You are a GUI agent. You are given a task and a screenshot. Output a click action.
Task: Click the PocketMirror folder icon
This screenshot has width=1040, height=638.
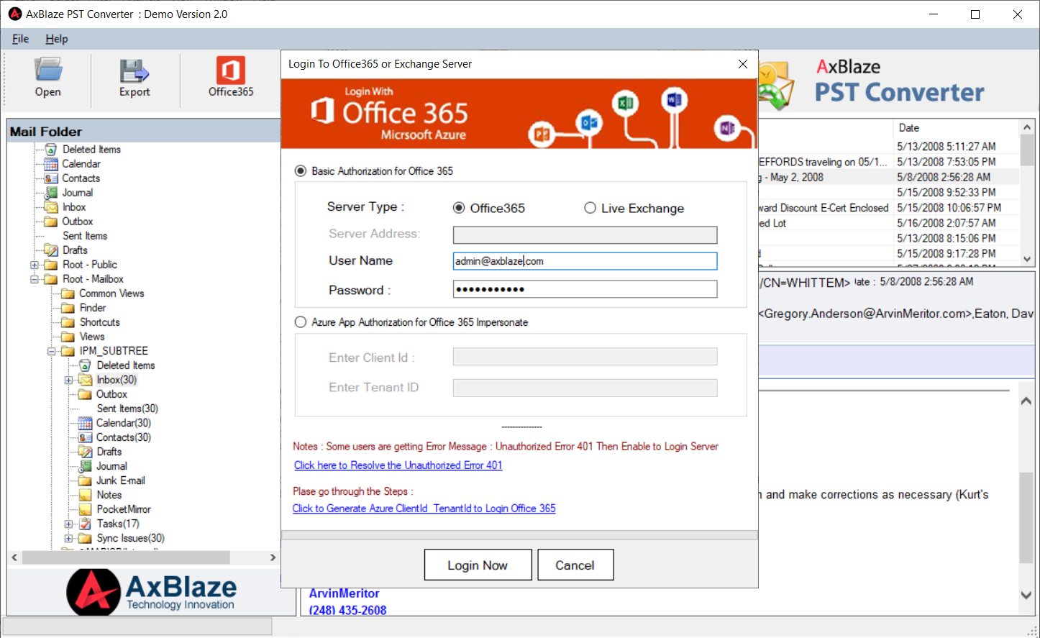coord(86,509)
